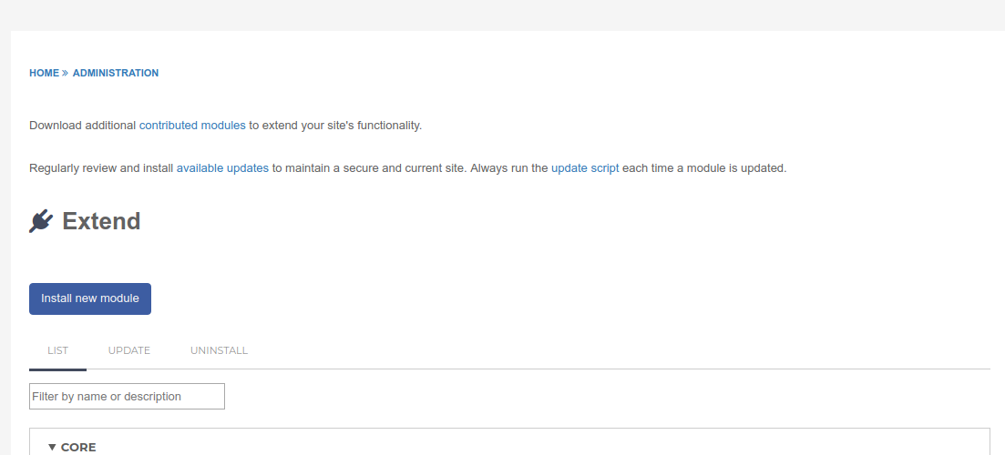The width and height of the screenshot is (1005, 455).
Task: Open the UPDATE tab
Action: tap(129, 350)
